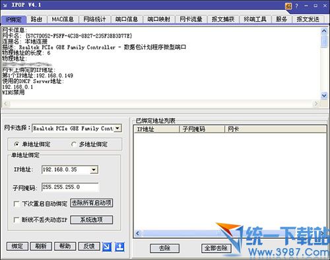Click info panel scroll down arrow

[x=324, y=96]
